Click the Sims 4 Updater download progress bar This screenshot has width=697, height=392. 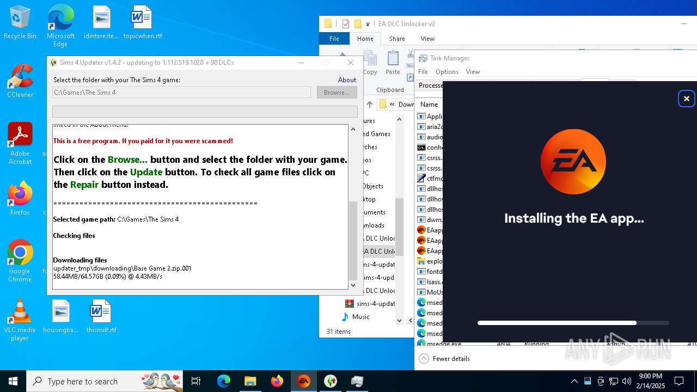tap(205, 112)
